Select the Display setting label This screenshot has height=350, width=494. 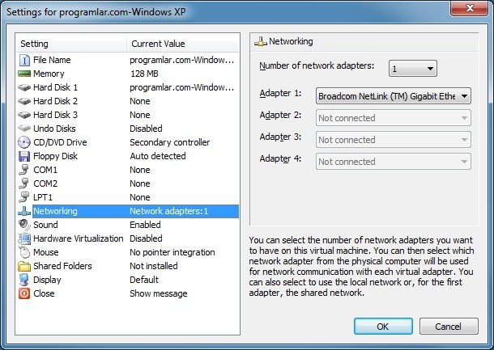pyautogui.click(x=47, y=280)
